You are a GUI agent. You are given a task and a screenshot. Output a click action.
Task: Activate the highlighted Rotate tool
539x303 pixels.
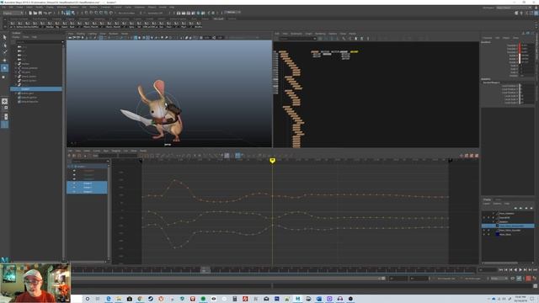5,68
